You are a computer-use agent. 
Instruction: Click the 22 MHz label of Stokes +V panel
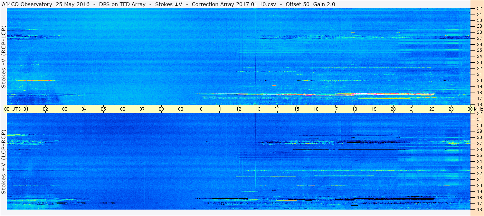pos(479,174)
